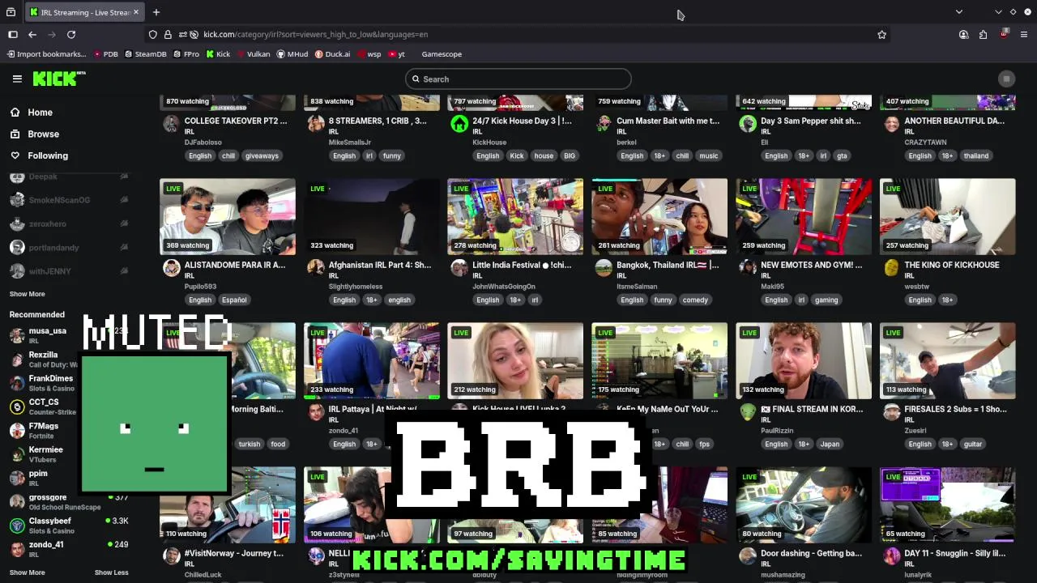Open the Kick hamburger menu

click(x=17, y=79)
